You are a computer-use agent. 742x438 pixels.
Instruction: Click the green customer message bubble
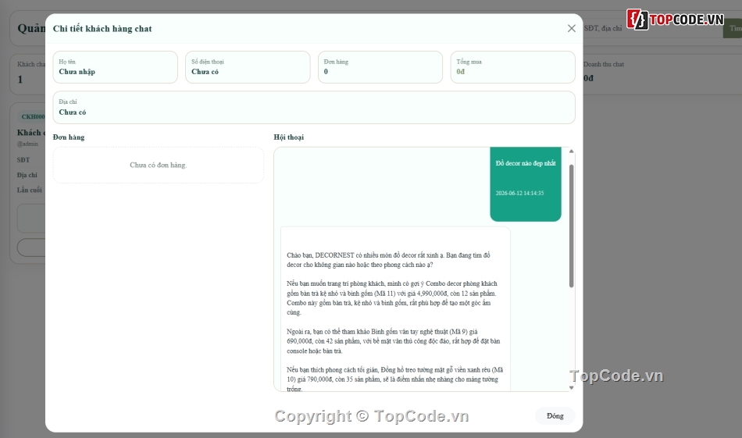tap(526, 184)
